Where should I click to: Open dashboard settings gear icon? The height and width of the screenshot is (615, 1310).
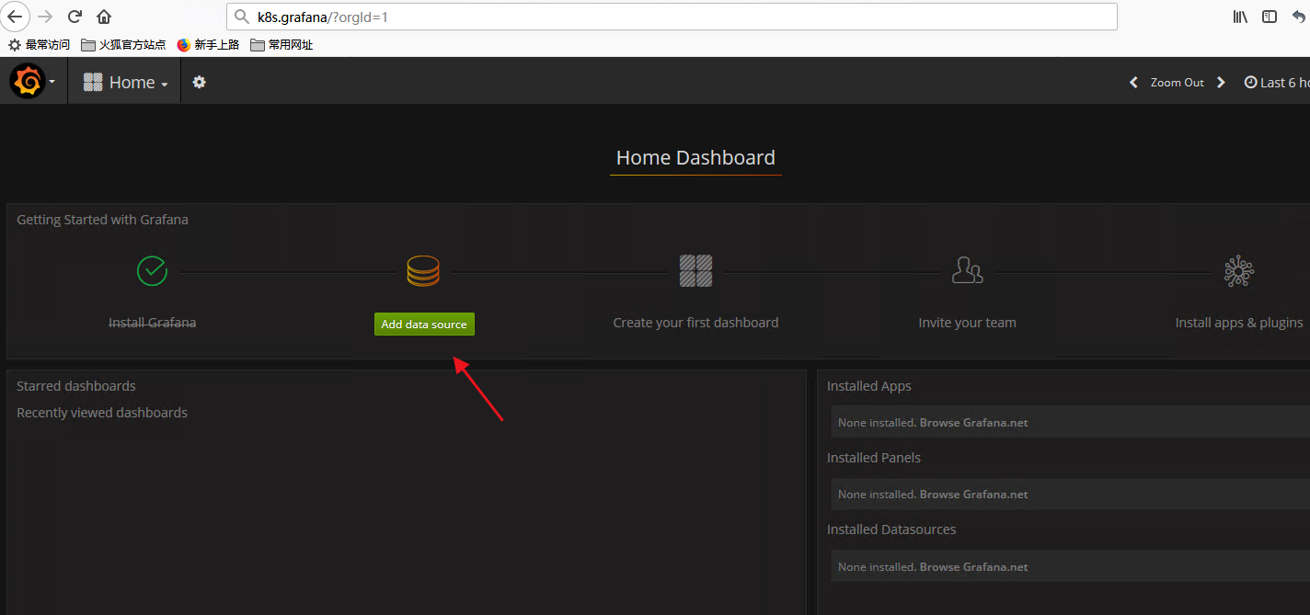click(199, 82)
